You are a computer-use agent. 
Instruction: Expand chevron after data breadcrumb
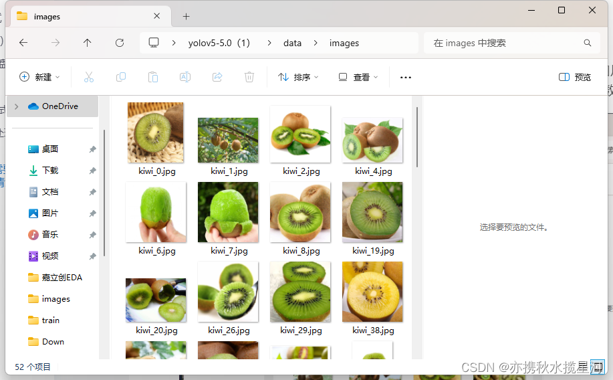click(x=316, y=43)
